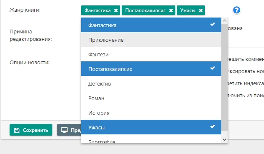Deselect Фантастика in the genre list
The image size is (264, 154).
151,25
